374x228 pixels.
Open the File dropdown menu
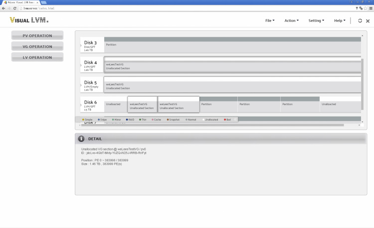(x=270, y=20)
